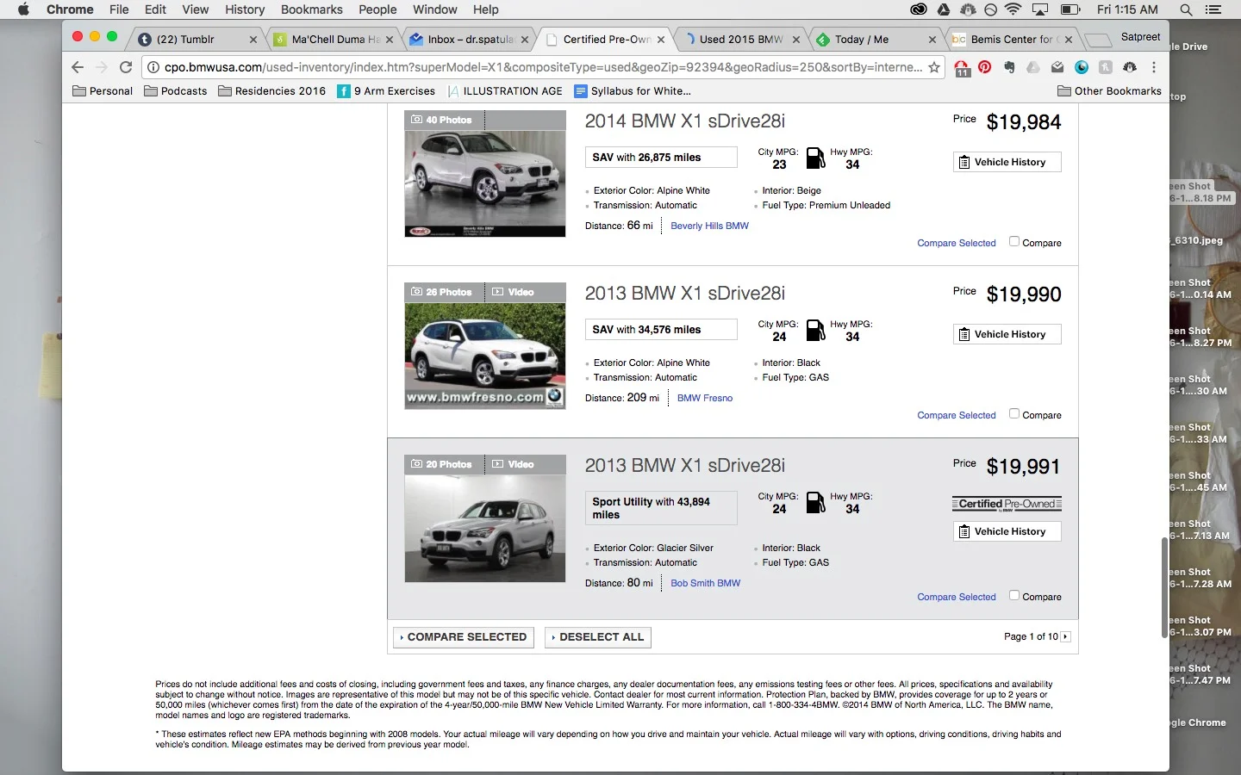Open the BMW Fresno dealer link
1241x775 pixels.
pos(705,398)
